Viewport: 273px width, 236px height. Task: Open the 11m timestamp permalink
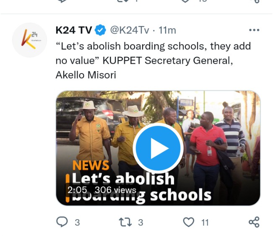167,30
